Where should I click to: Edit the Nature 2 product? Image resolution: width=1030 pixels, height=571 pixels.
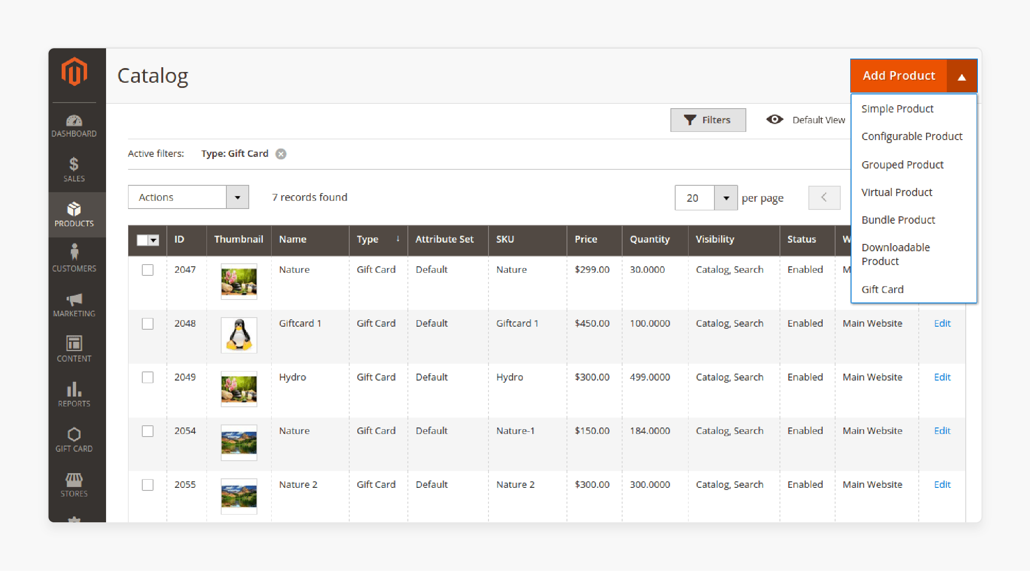tap(942, 484)
